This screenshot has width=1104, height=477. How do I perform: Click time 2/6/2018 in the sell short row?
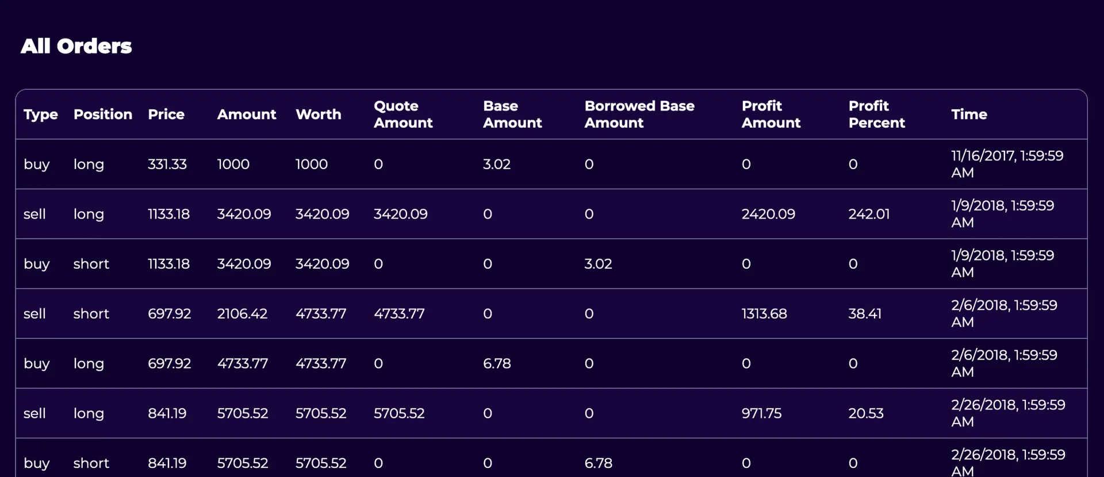coord(1004,314)
